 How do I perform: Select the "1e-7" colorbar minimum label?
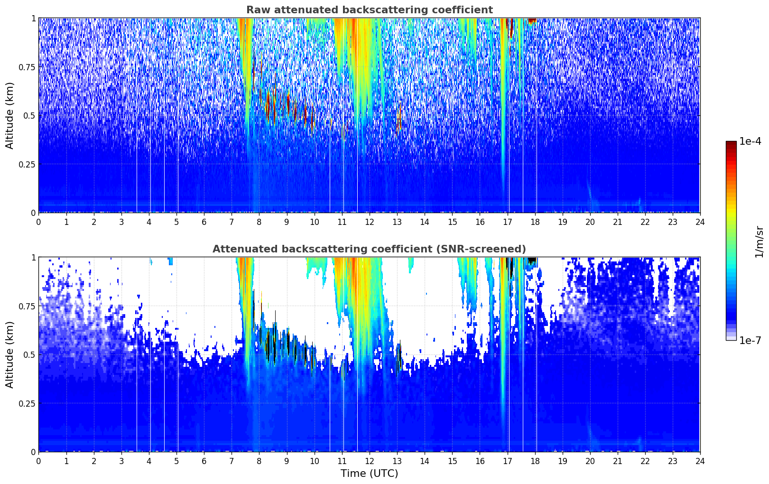coord(750,341)
